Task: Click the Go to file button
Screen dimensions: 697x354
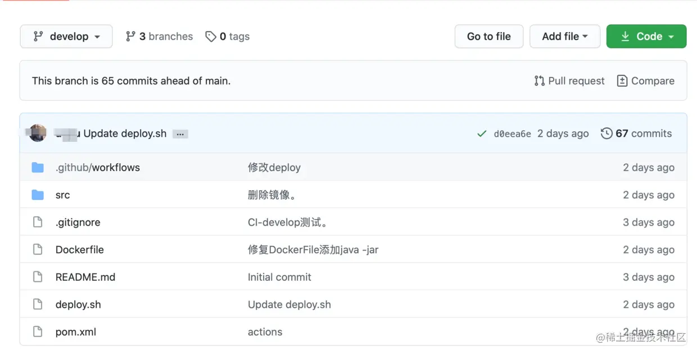Action: [x=488, y=37]
